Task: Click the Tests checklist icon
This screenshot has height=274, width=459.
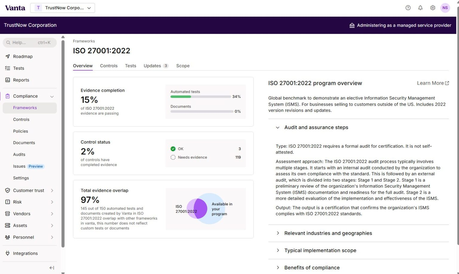Action: click(8, 68)
